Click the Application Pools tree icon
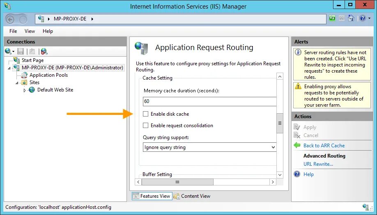This screenshot has width=377, height=215. (24, 75)
